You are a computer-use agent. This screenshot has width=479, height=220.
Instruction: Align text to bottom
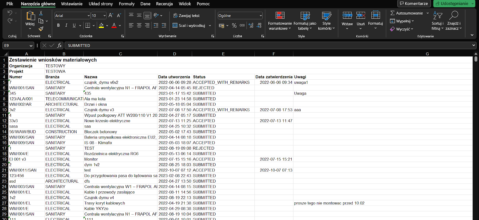(147, 16)
